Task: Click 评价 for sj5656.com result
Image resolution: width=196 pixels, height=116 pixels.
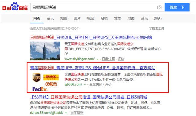Action: [x=108, y=84]
